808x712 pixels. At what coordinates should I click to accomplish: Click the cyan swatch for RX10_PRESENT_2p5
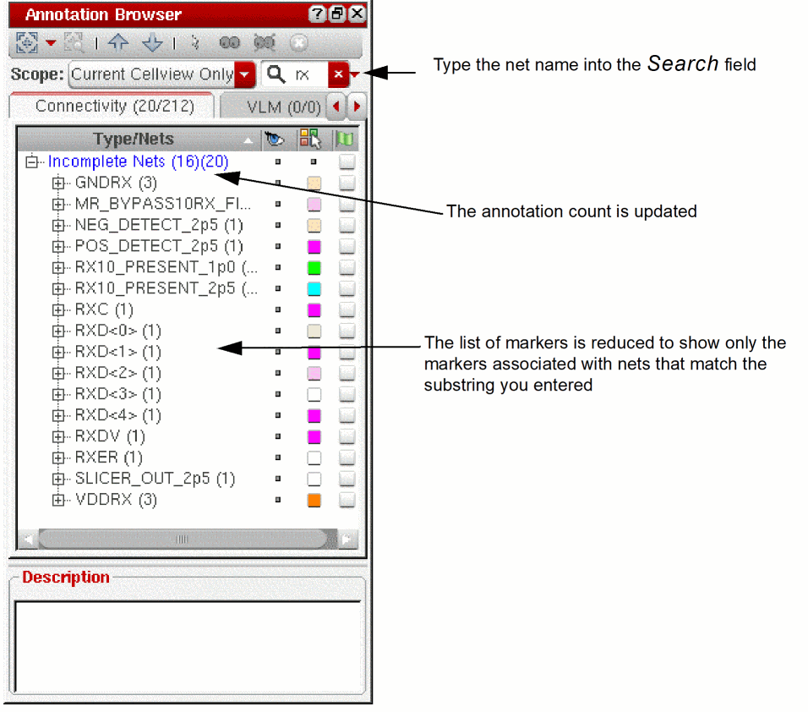click(314, 289)
